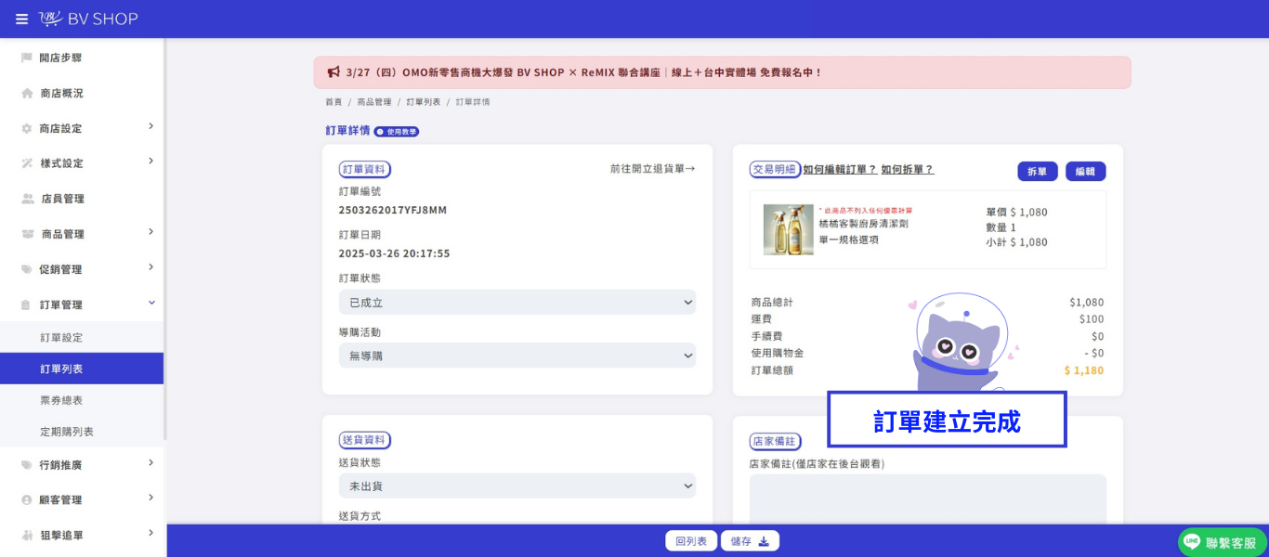Click the 儲存 save button
Viewport: 1269px width, 557px height.
[751, 541]
